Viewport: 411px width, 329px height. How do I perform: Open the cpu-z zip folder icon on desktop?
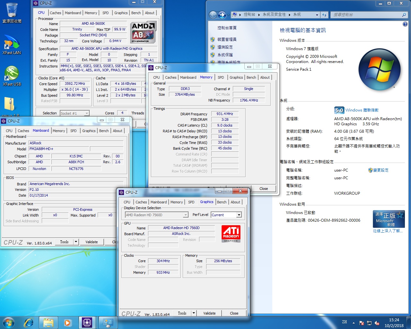pos(10,107)
